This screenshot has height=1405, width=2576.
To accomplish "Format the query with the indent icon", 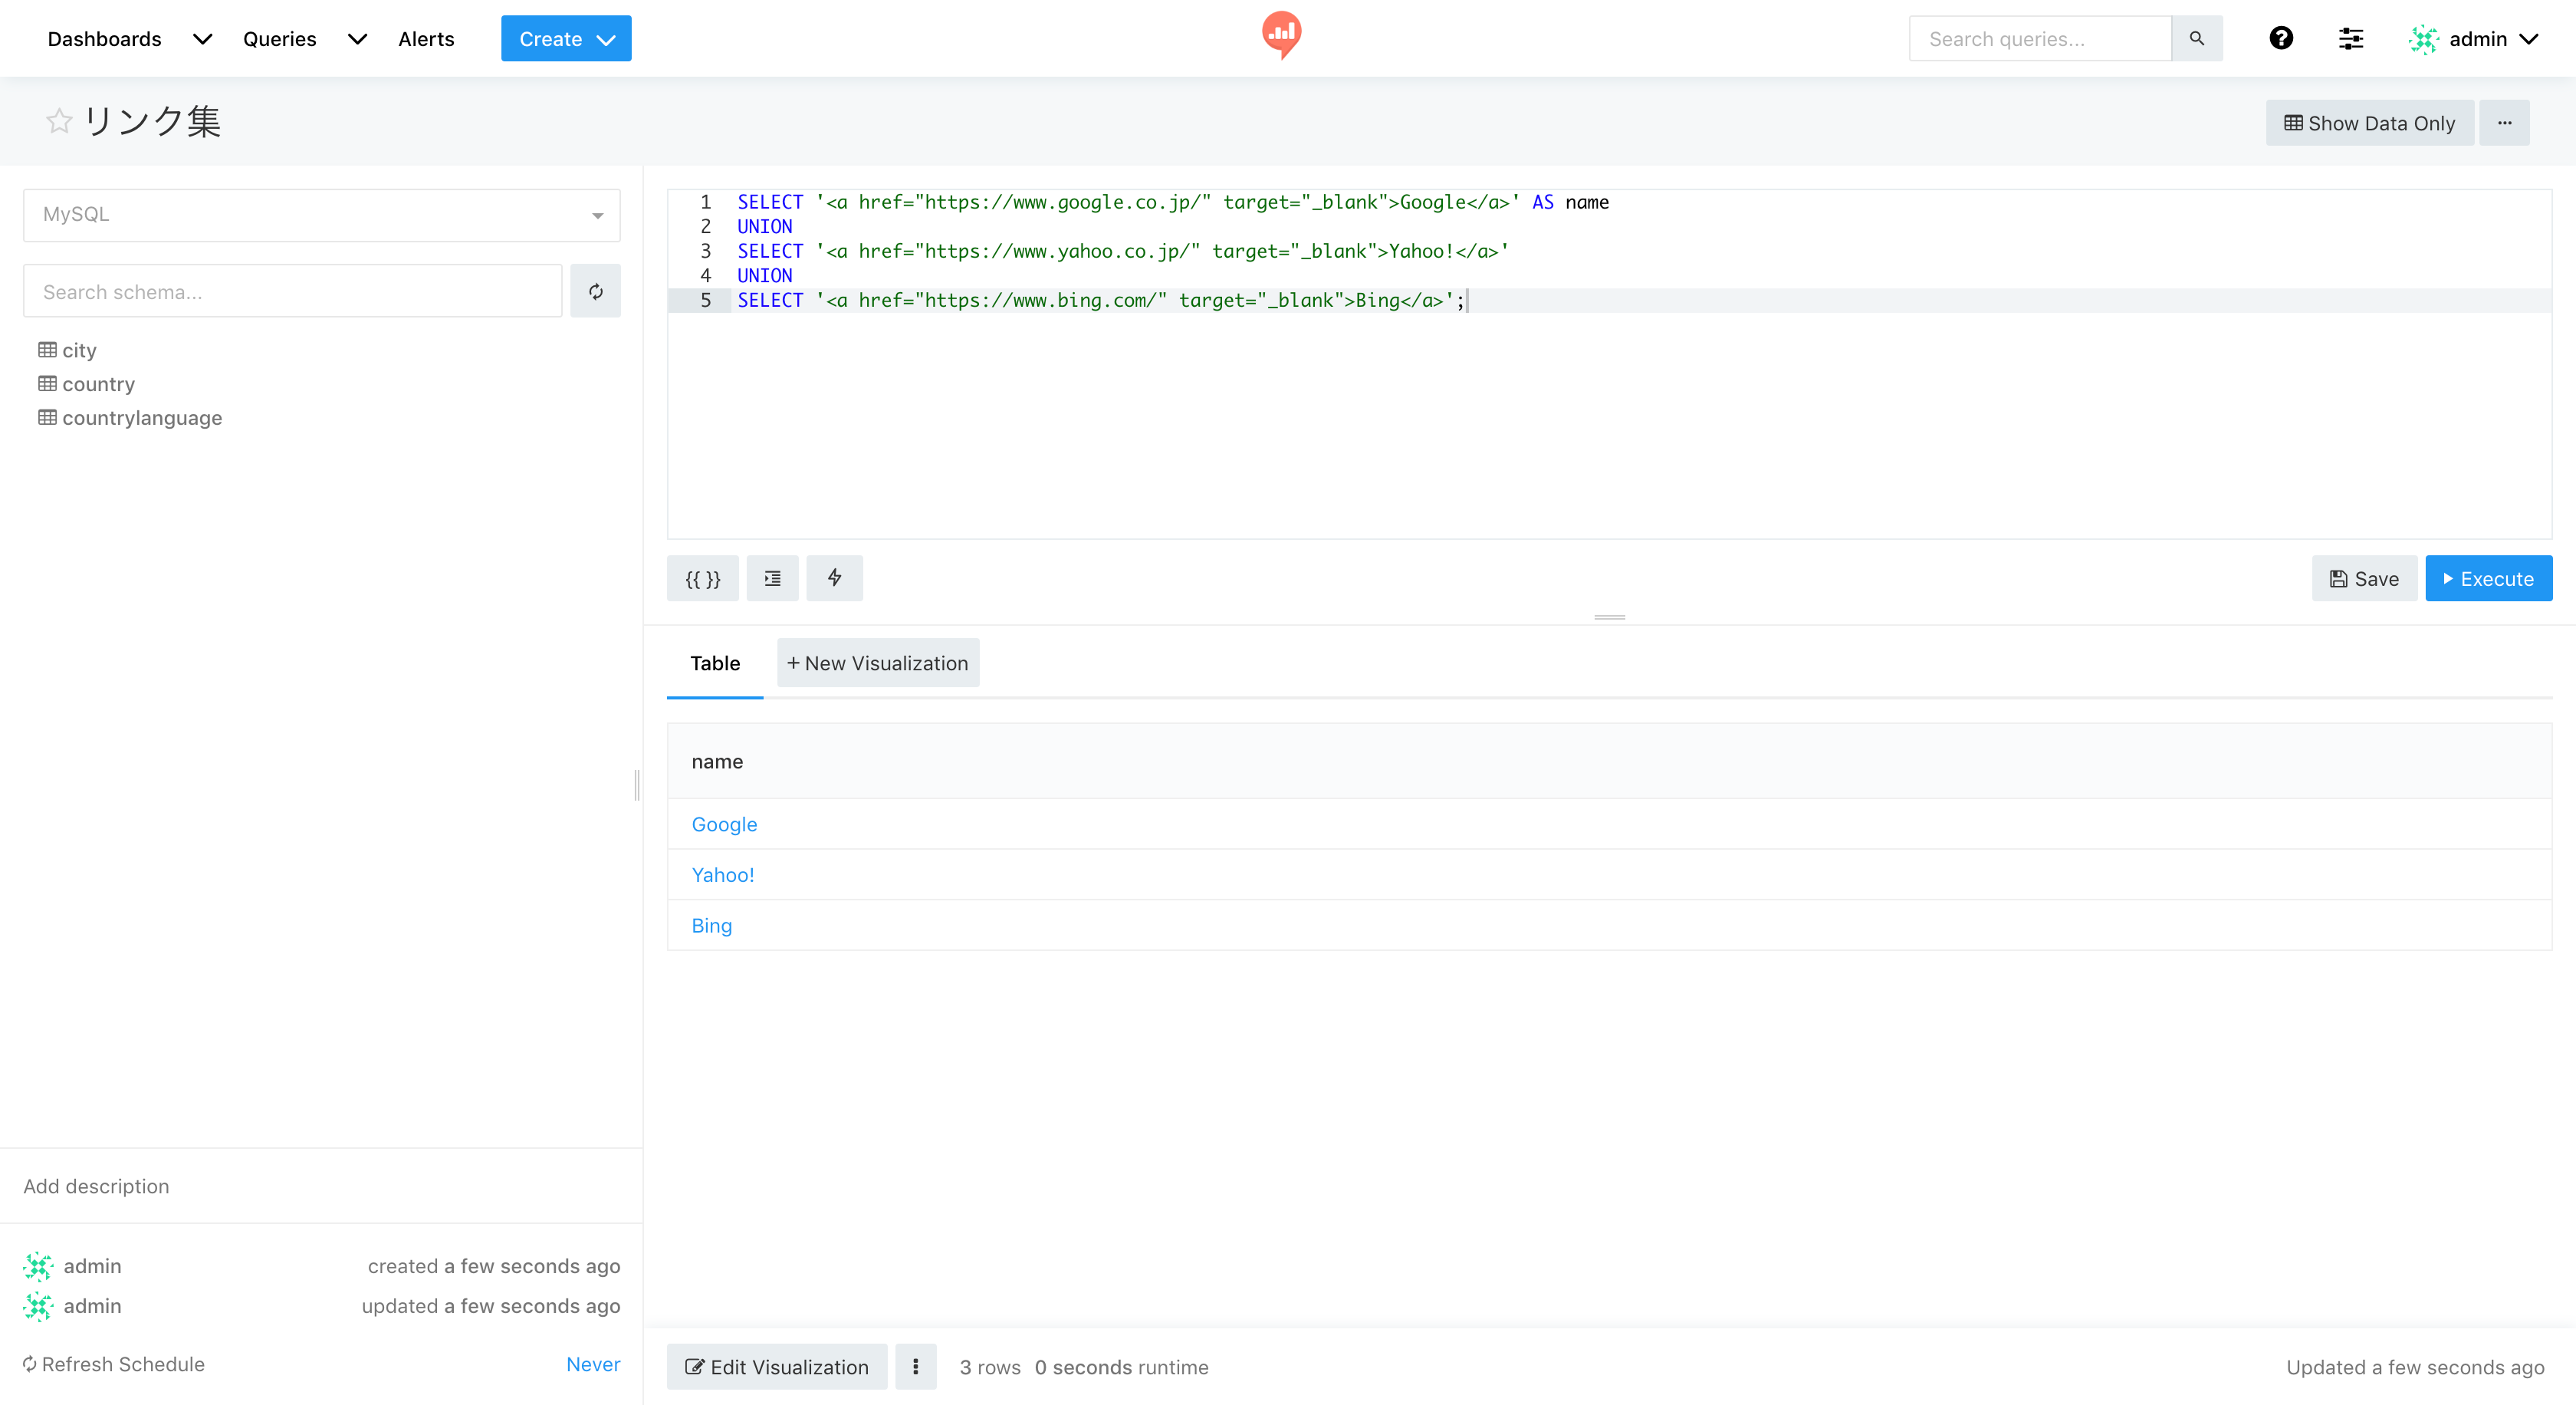I will coord(772,579).
